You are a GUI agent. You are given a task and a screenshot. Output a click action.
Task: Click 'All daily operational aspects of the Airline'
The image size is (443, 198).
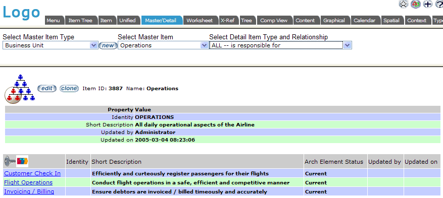195,124
